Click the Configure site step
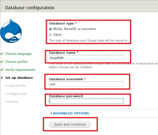The width and height of the screenshot is (158, 135). click(16, 94)
